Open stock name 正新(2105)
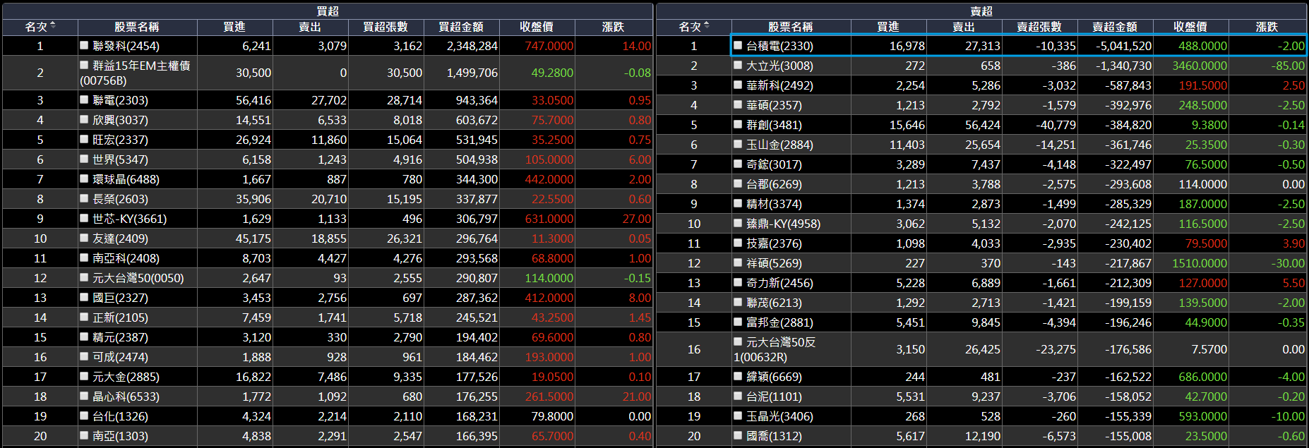 click(x=120, y=317)
